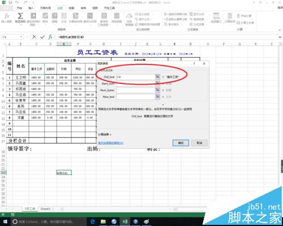This screenshot has width=283, height=226.
Task: Open Calculation Options dropdown
Action: [230, 18]
